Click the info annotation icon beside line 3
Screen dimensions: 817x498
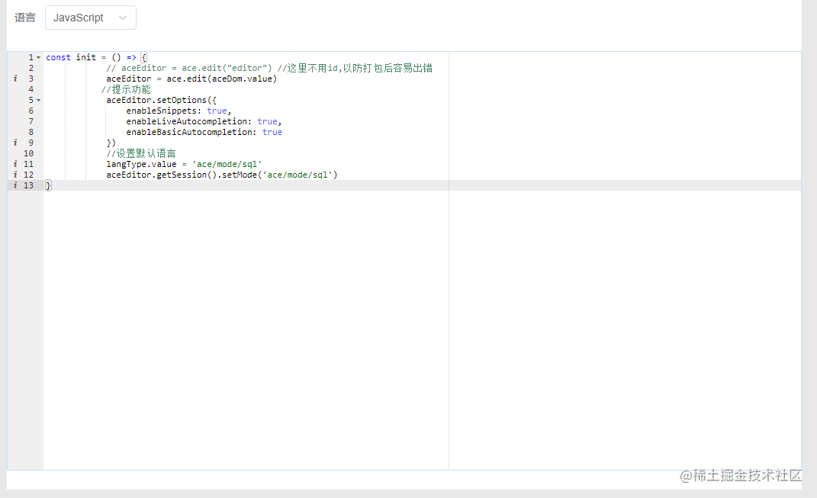coord(14,78)
